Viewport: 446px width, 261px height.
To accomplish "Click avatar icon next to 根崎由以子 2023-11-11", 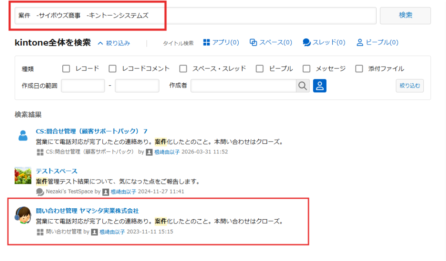I will pos(95,232).
